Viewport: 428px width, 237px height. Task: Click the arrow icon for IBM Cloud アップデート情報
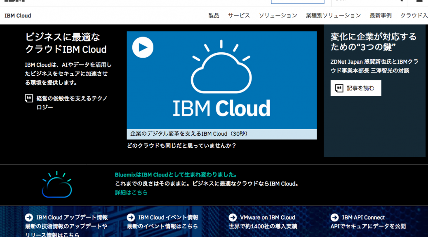click(28, 217)
